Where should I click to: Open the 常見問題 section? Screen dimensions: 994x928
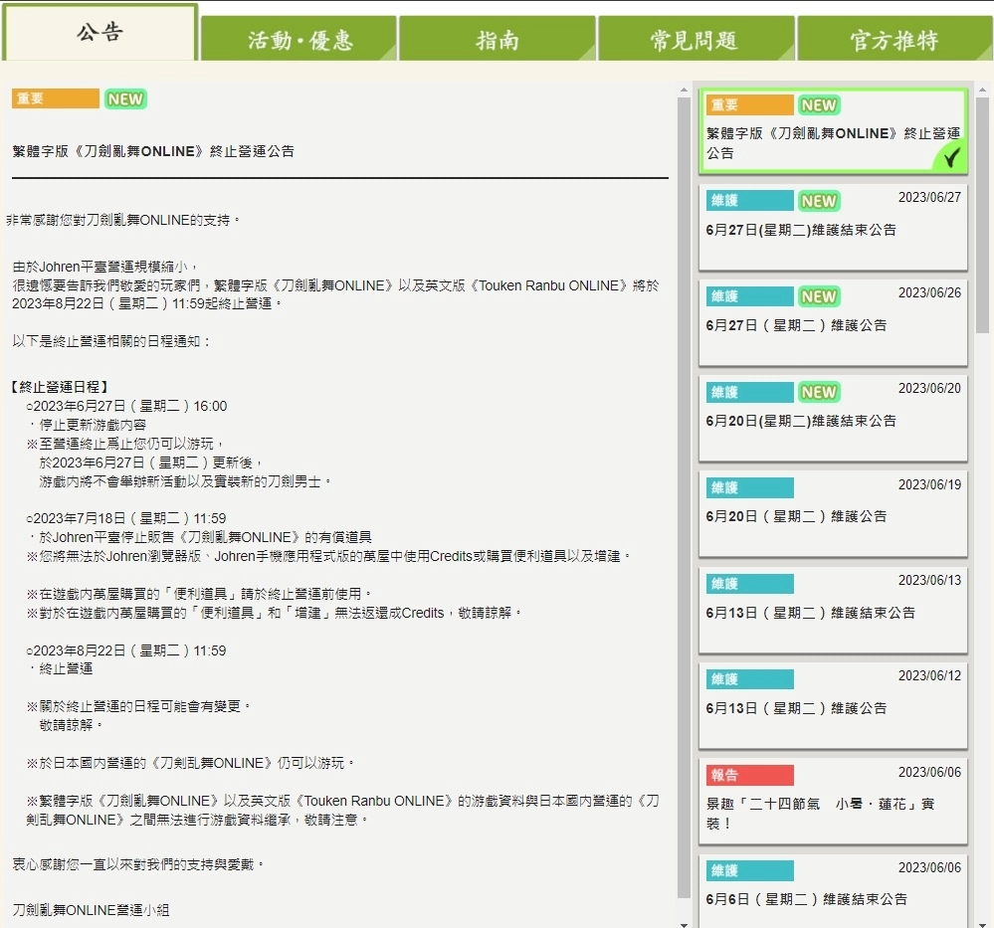coord(695,36)
